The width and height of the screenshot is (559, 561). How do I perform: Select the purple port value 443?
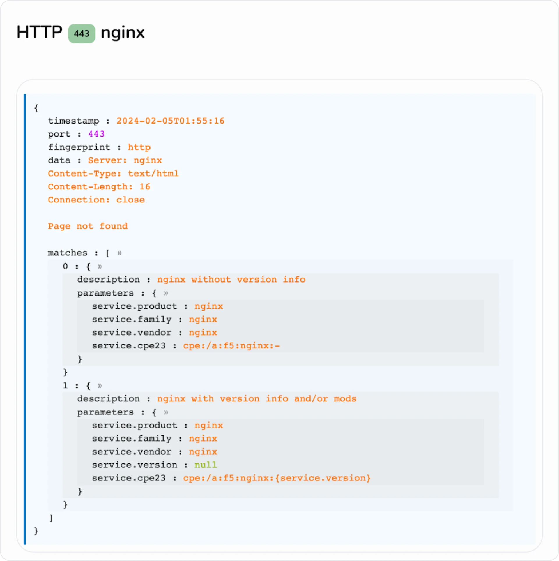[x=96, y=134]
